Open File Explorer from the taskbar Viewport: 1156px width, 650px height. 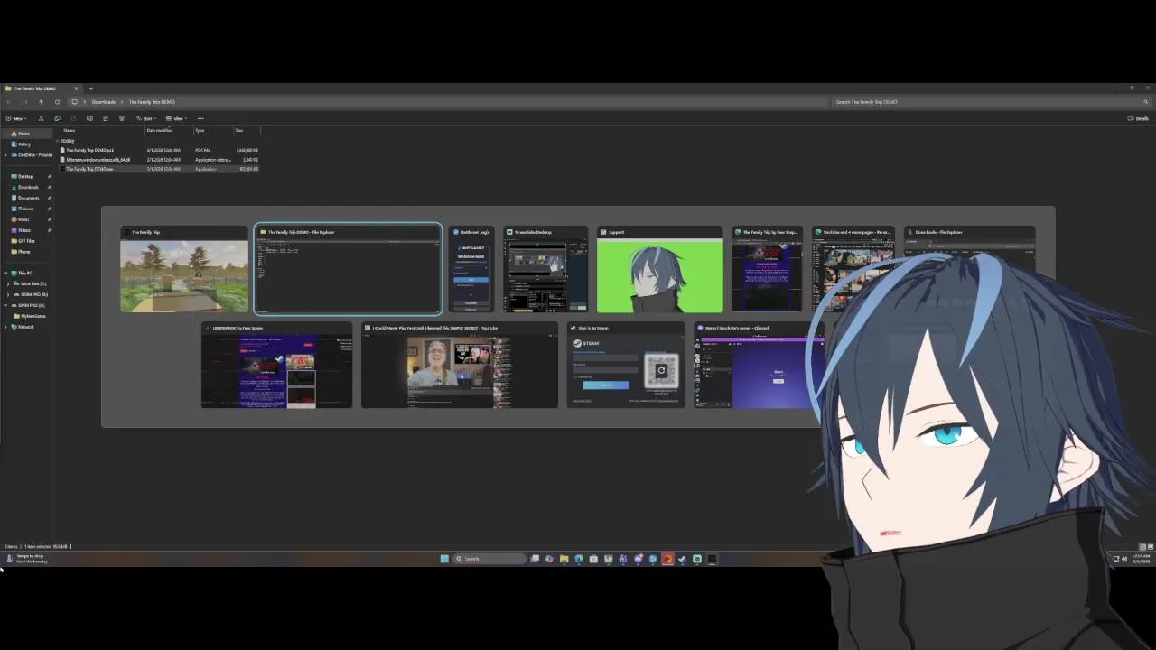[x=564, y=559]
